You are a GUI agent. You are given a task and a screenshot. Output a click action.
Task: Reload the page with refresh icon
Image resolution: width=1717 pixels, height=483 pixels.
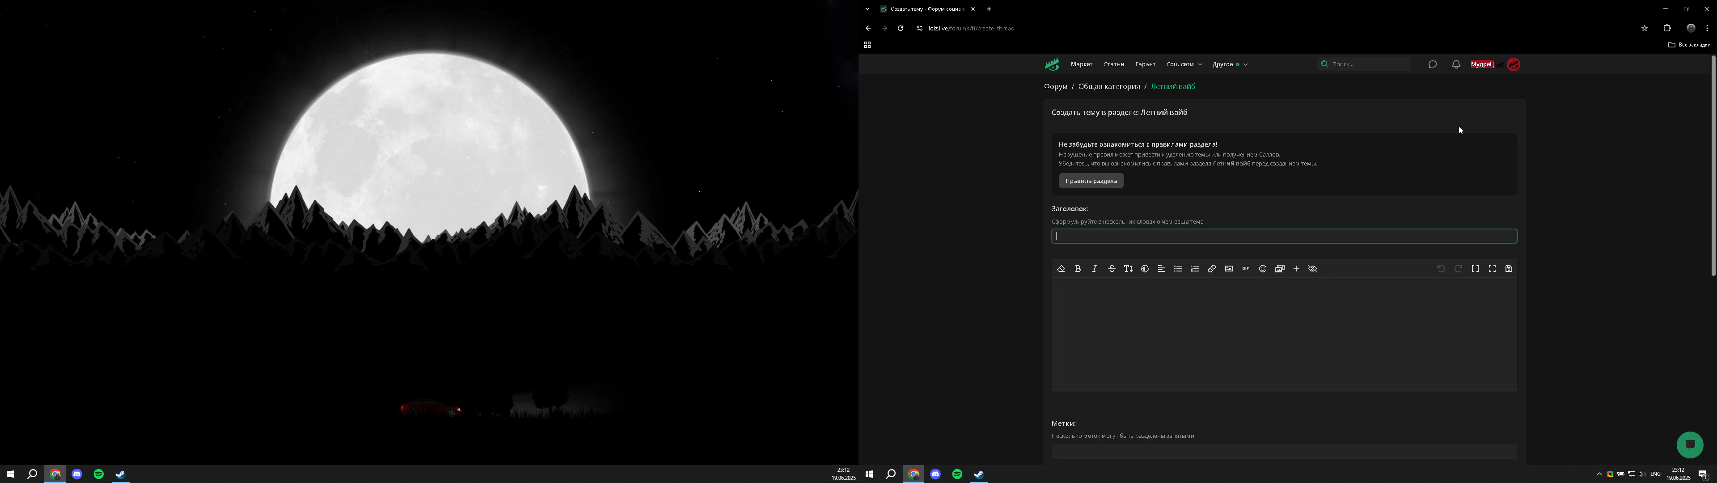[901, 29]
